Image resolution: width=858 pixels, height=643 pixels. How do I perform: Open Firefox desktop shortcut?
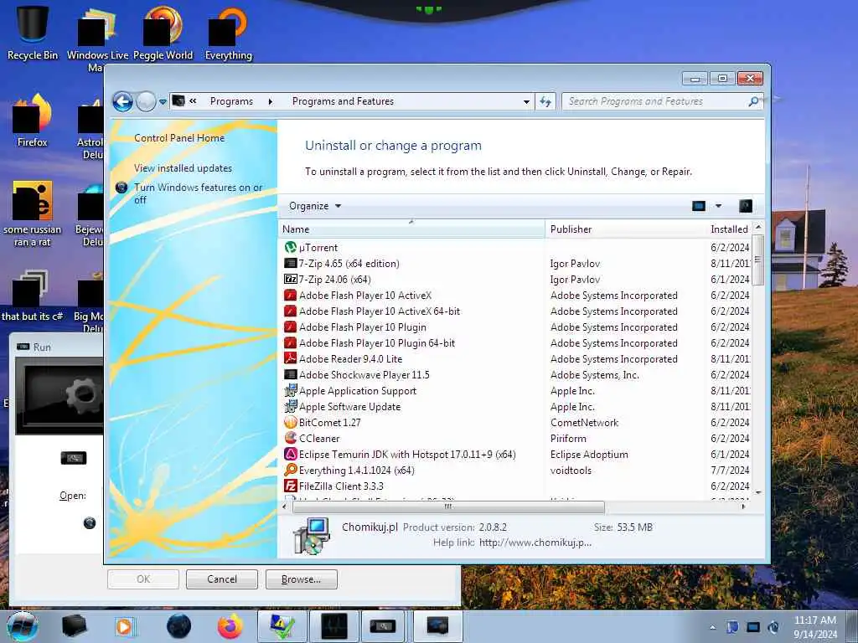click(x=33, y=121)
